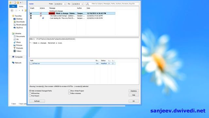Click the properties icon in Explorer quick access toolbar
The image size is (209, 118).
pos(15,2)
